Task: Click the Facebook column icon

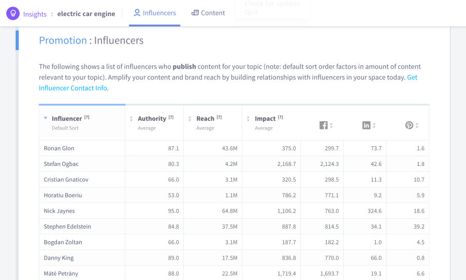Action: (x=323, y=125)
